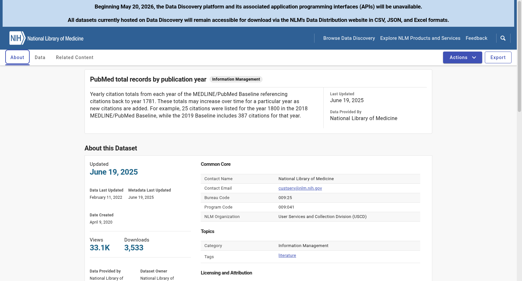Click the dataset title 'PubMed total records by publication year'
Image resolution: width=522 pixels, height=281 pixels.
(148, 79)
